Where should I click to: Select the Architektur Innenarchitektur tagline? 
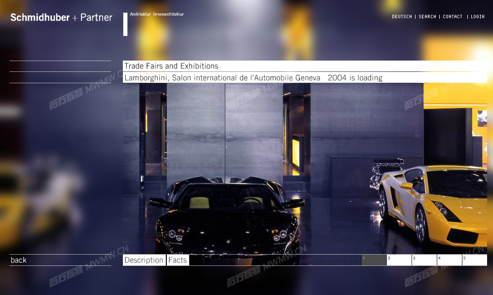157,14
